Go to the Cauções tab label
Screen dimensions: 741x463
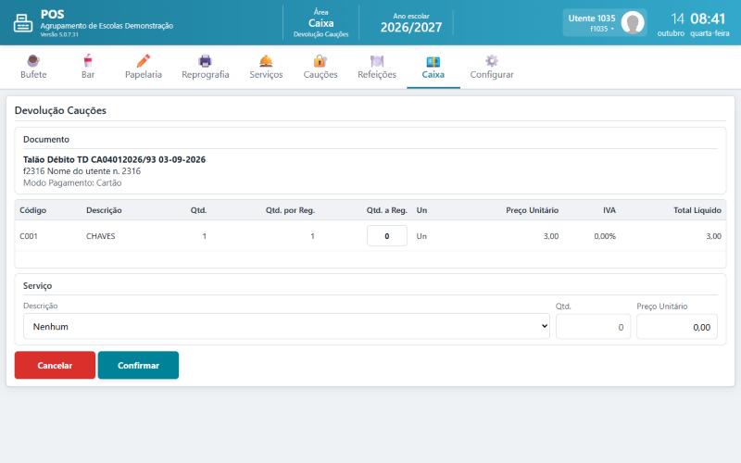click(x=320, y=75)
